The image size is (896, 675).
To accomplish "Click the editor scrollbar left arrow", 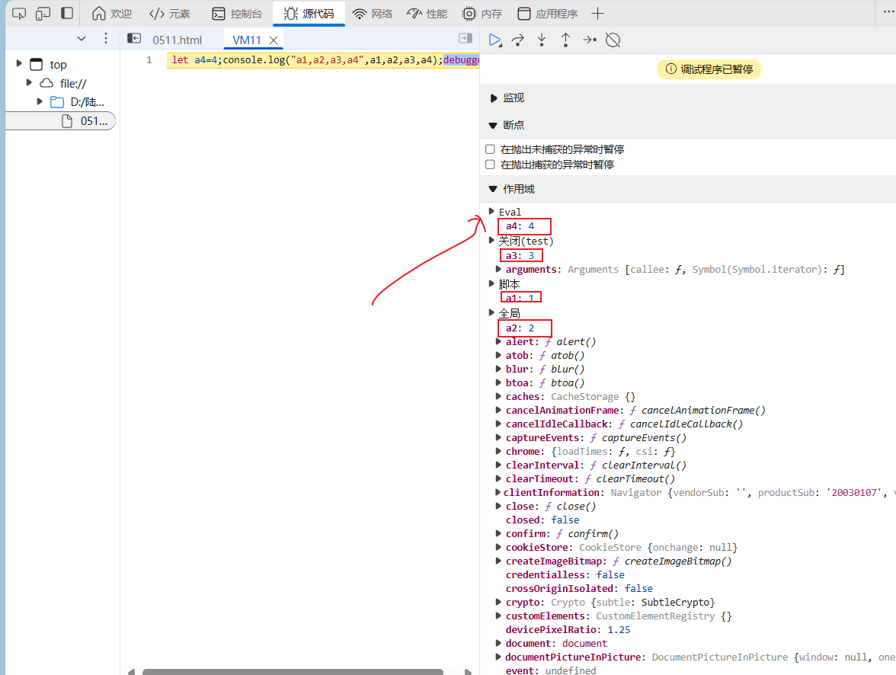I will pos(131,671).
